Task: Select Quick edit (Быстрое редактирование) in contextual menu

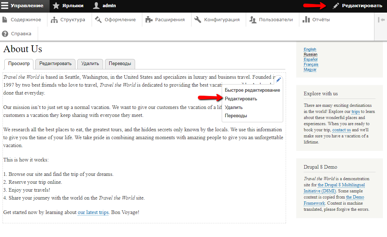Action: coord(252,90)
